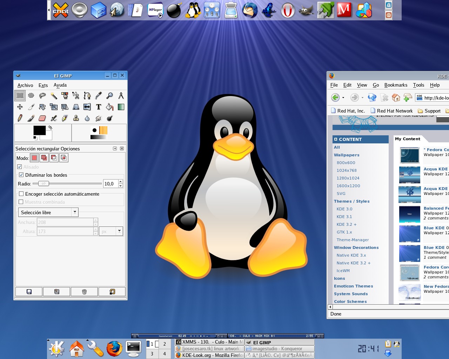Activate the Crop knife tool
Image resolution: width=449 pixels, height=359 pixels.
(31, 107)
